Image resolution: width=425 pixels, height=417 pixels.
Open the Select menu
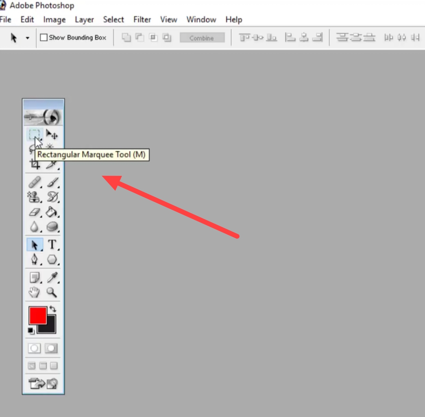tap(113, 20)
